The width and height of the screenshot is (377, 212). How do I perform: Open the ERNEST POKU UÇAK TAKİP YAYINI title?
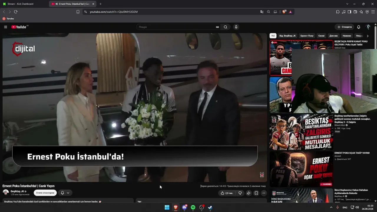pyautogui.click(x=352, y=153)
